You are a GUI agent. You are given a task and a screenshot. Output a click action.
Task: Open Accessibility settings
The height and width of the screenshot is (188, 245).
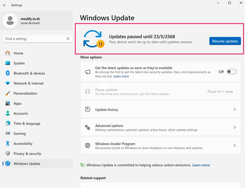[38, 143]
